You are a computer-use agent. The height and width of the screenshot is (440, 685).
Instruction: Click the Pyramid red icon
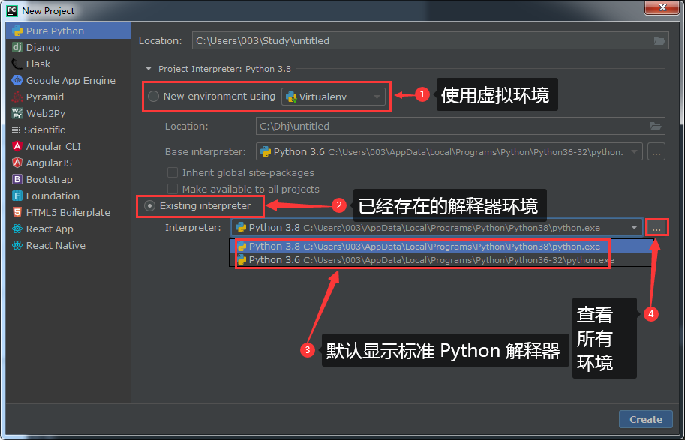click(17, 97)
